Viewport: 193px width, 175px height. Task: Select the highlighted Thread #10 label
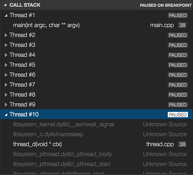[24, 115]
